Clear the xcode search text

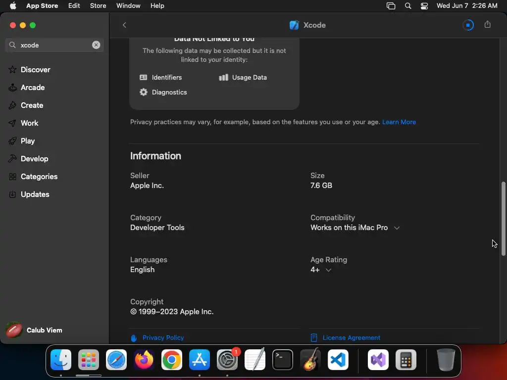coord(96,45)
